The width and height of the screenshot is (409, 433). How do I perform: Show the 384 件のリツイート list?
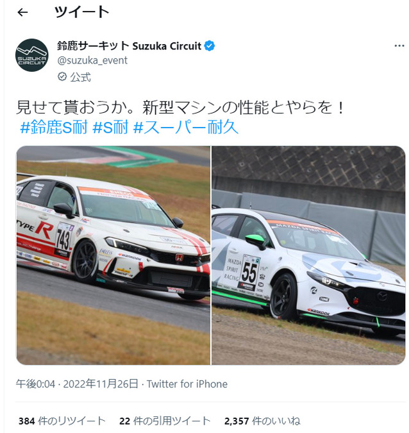(62, 421)
